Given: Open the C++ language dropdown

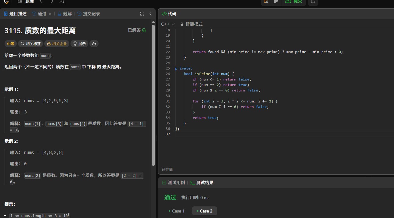Looking at the screenshot, I should [168, 24].
